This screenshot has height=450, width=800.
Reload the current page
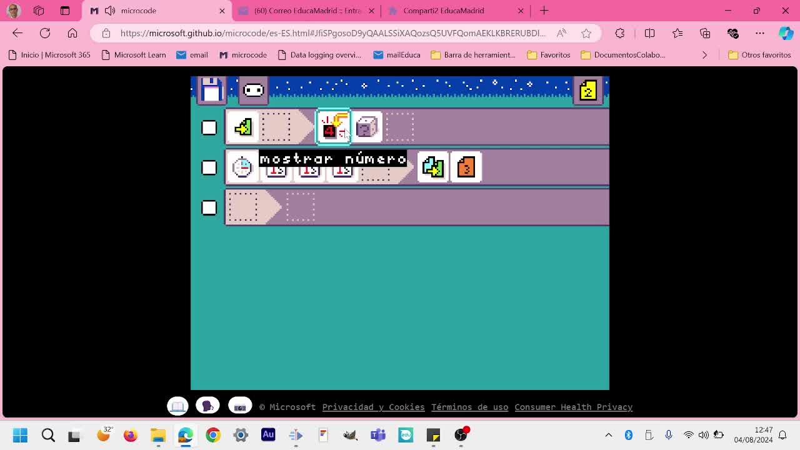pos(45,33)
